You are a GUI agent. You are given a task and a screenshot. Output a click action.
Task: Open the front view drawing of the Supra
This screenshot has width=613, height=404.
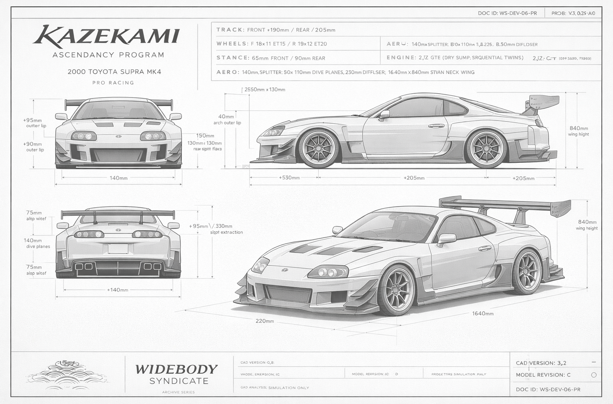point(119,132)
